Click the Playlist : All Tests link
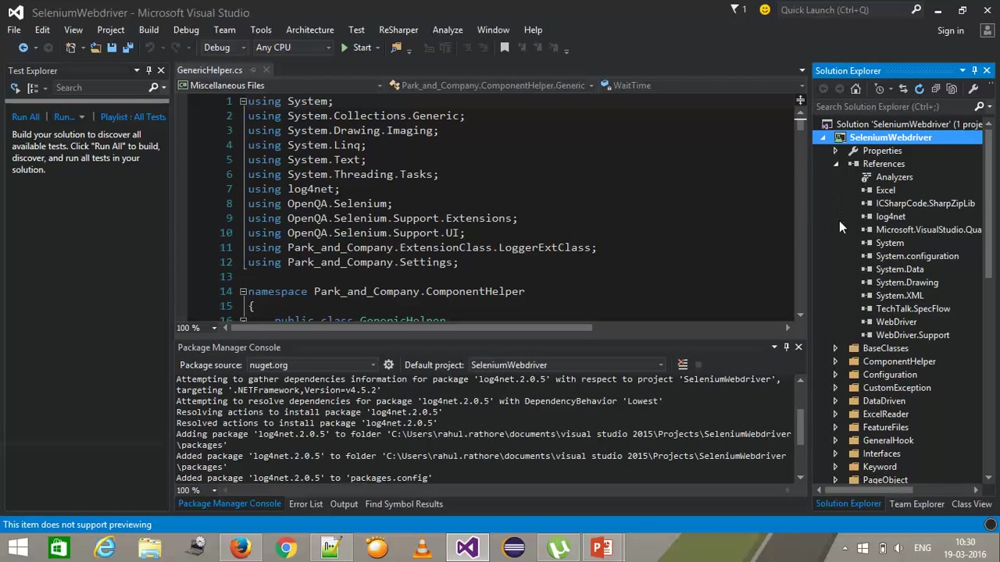Screen dimensions: 1000x562 click(133, 116)
